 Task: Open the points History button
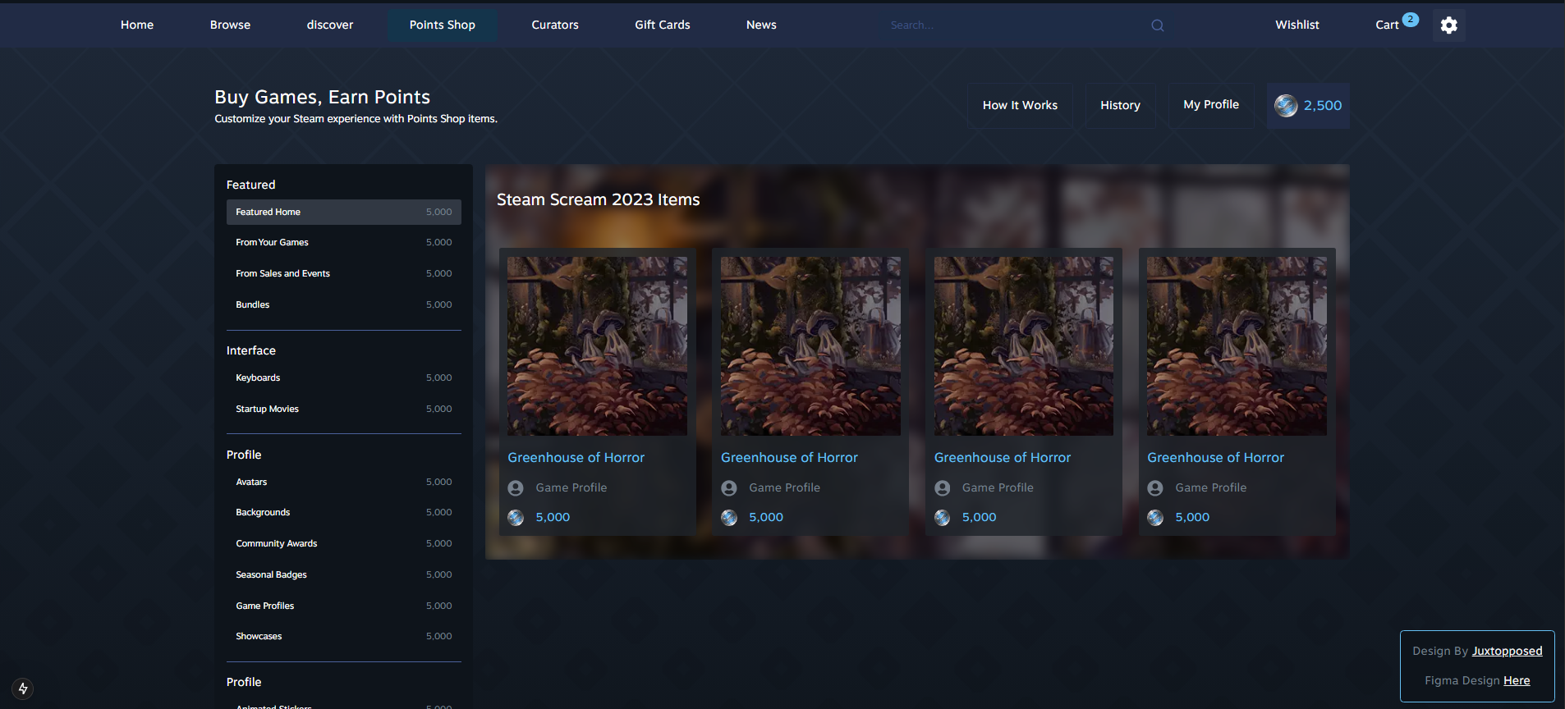(1120, 106)
